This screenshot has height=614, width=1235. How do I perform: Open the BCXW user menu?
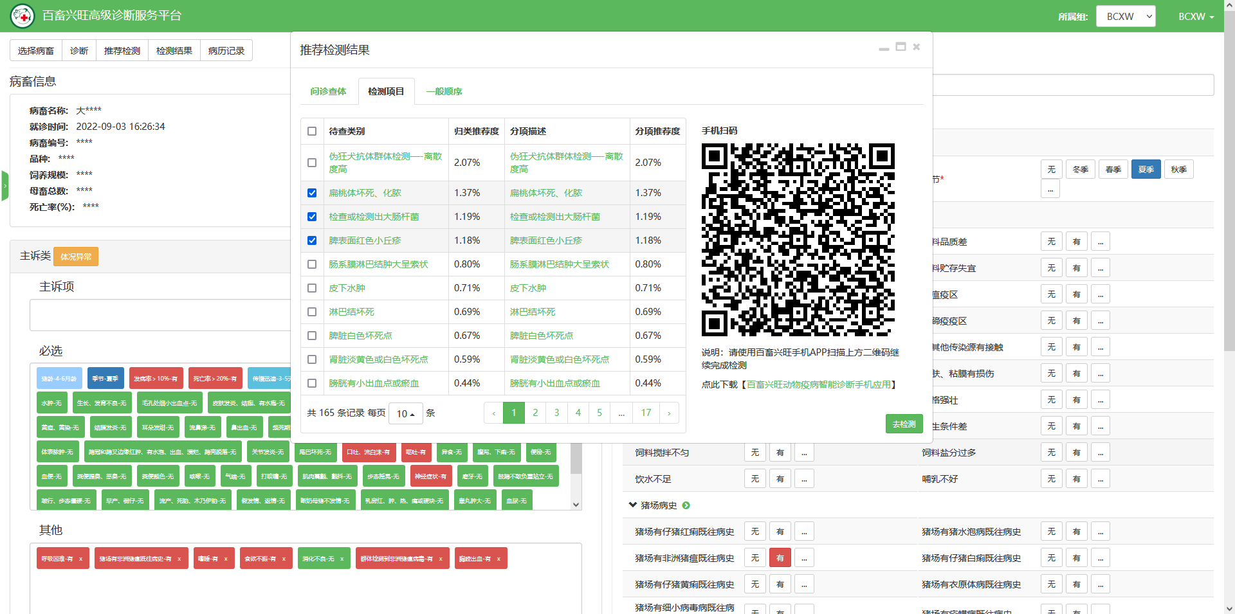[x=1196, y=17]
